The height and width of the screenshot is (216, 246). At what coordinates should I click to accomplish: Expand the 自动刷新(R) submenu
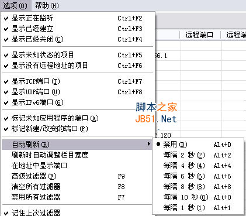tap(77, 145)
